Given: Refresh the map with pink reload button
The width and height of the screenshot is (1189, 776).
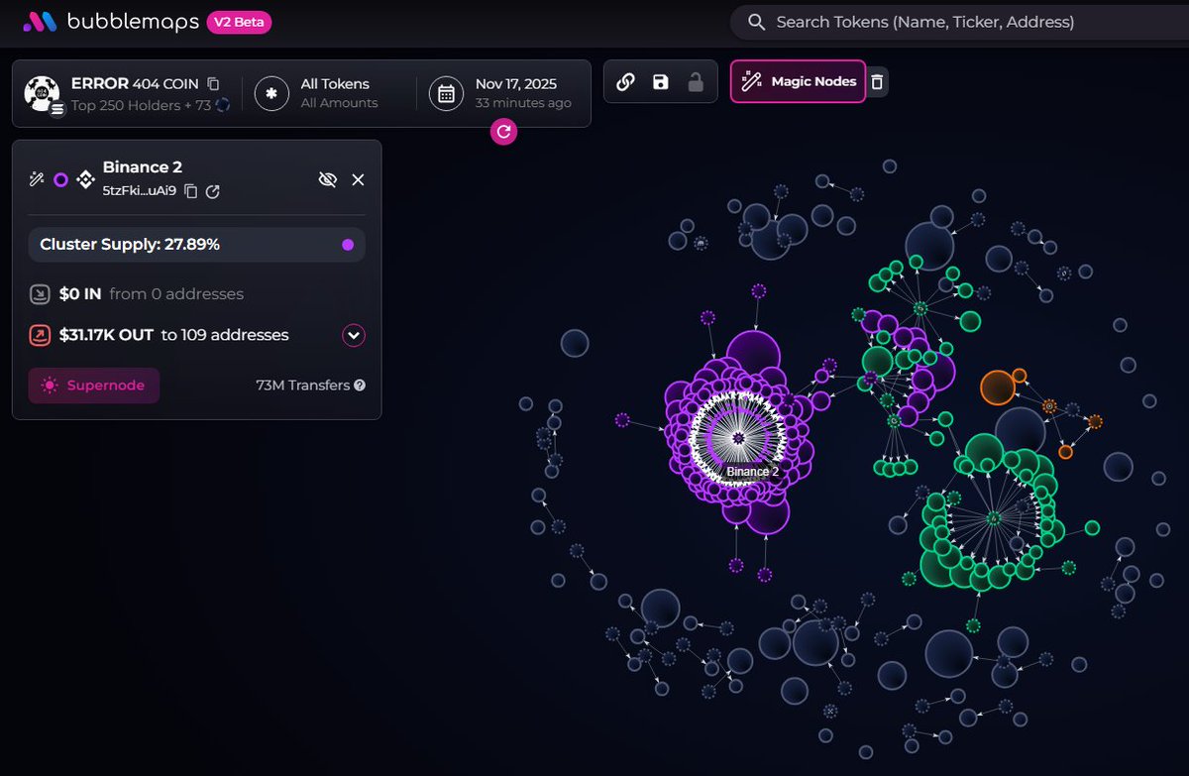Looking at the screenshot, I should (503, 131).
